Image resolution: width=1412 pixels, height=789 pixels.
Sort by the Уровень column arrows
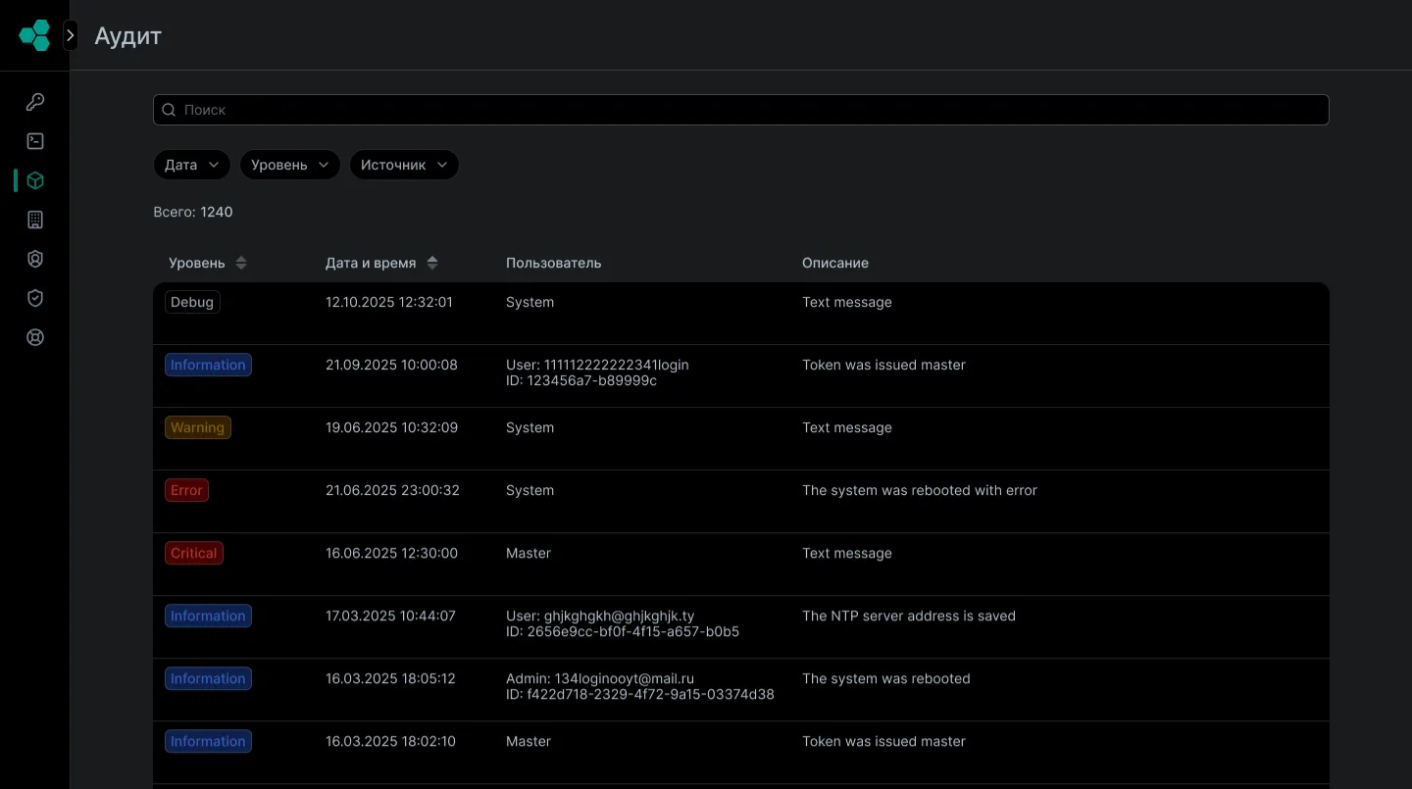tap(241, 263)
